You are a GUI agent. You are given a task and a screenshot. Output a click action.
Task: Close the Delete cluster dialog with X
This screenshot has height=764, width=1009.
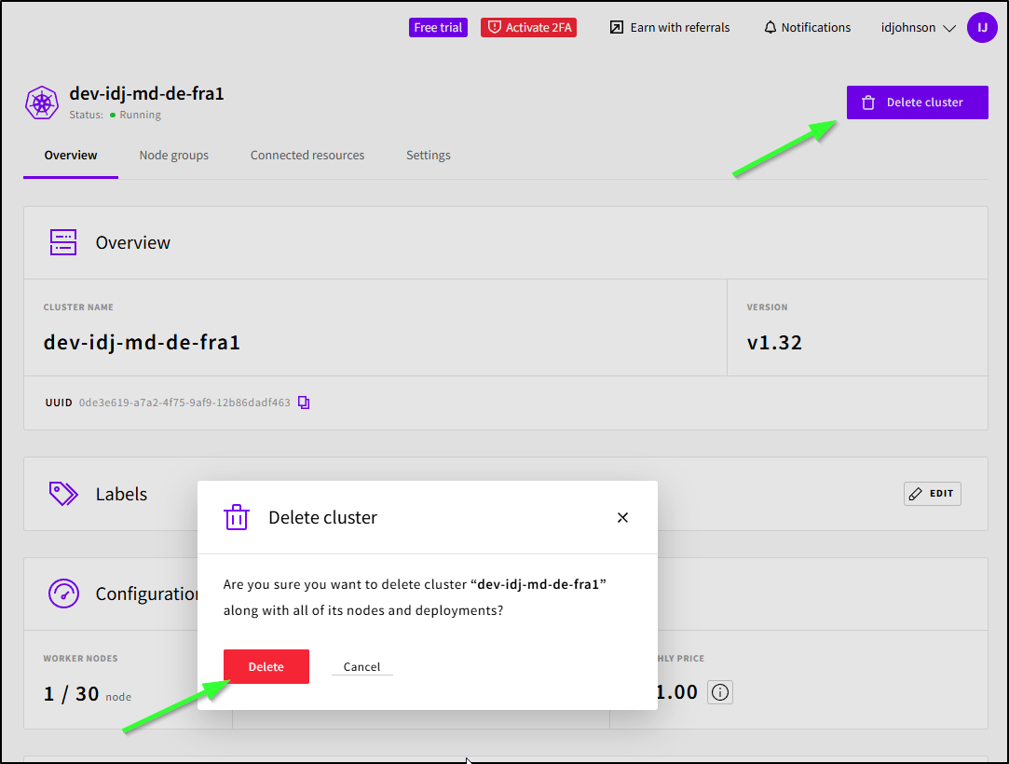click(x=623, y=517)
